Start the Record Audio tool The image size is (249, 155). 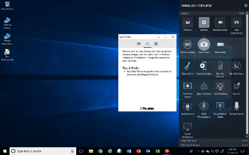[x=237, y=107]
